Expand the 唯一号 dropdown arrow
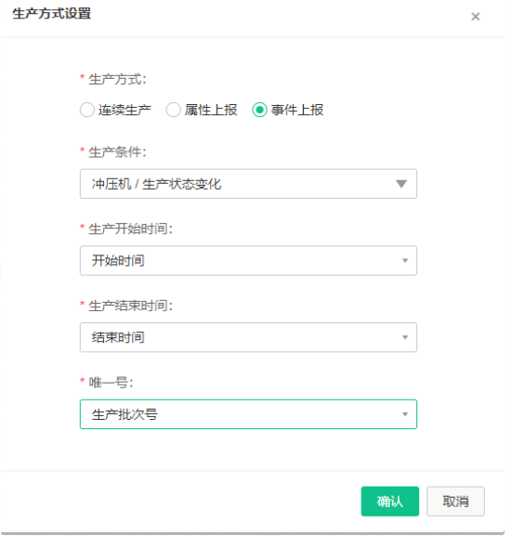The height and width of the screenshot is (536, 512). pyautogui.click(x=405, y=414)
